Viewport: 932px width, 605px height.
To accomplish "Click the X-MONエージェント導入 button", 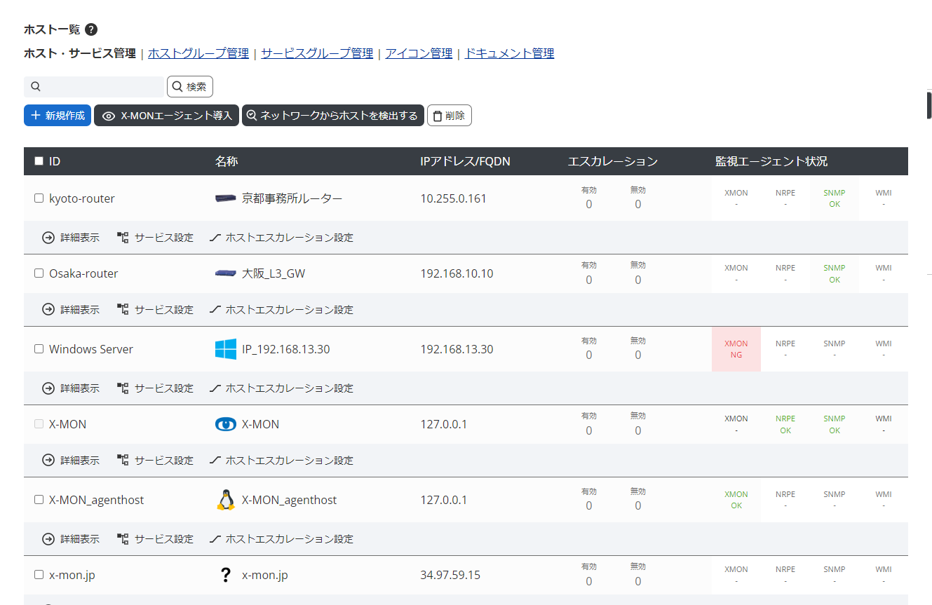I will coord(167,116).
